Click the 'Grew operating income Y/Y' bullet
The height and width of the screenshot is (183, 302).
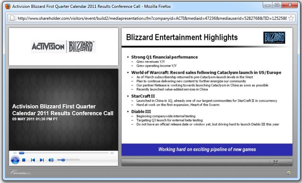tap(156, 66)
